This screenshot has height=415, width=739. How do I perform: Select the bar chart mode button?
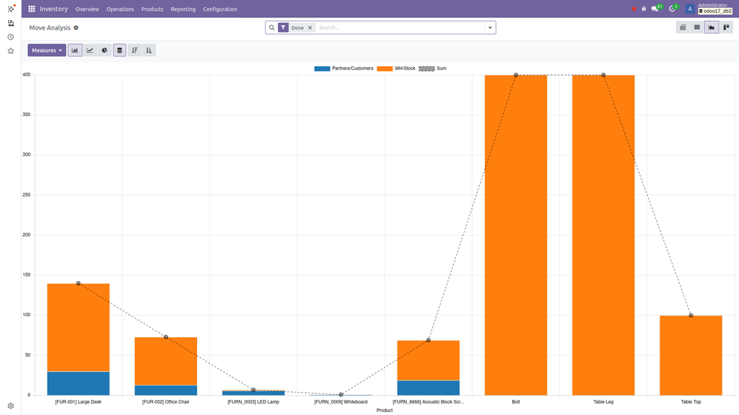[75, 50]
